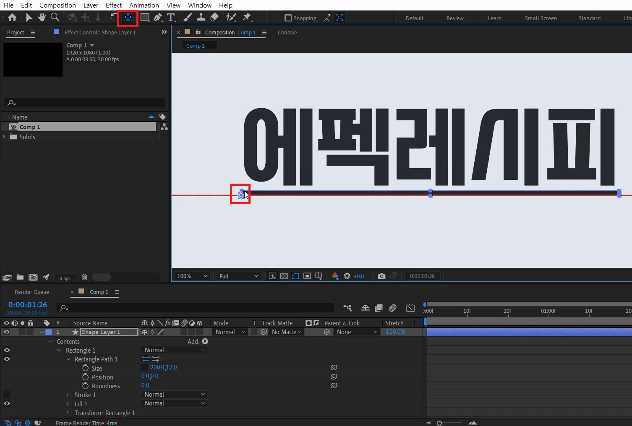Click the Interpret Footage icon in Project panel

tap(7, 278)
